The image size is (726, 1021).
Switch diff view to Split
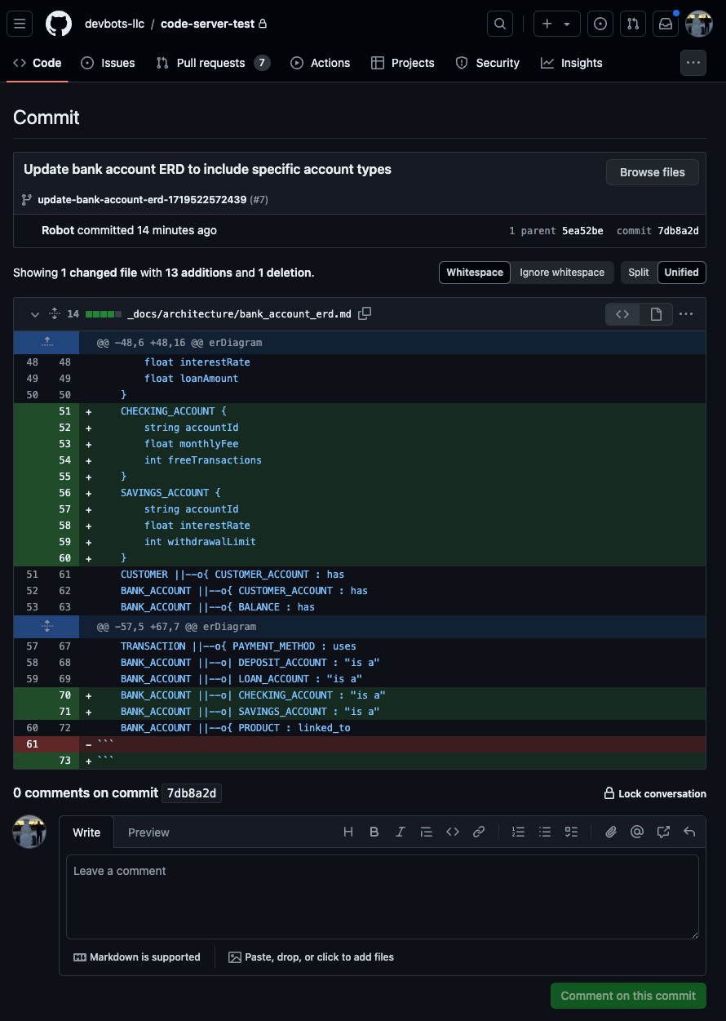[639, 273]
